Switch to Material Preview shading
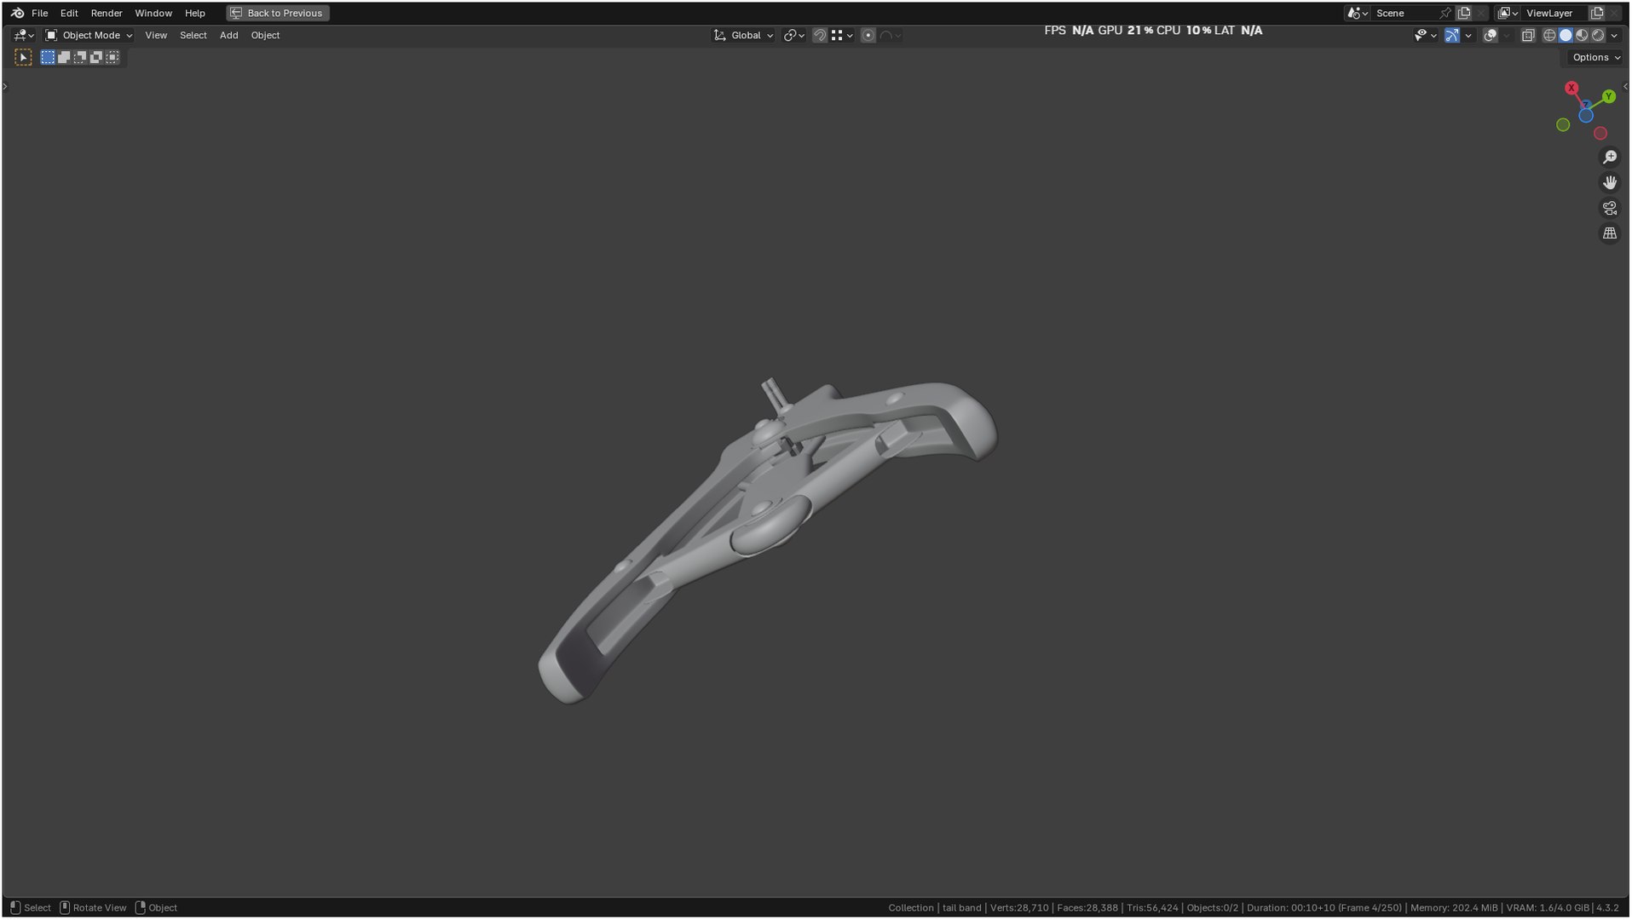 1582,35
